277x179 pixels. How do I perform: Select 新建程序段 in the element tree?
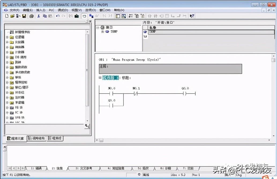(x=23, y=32)
